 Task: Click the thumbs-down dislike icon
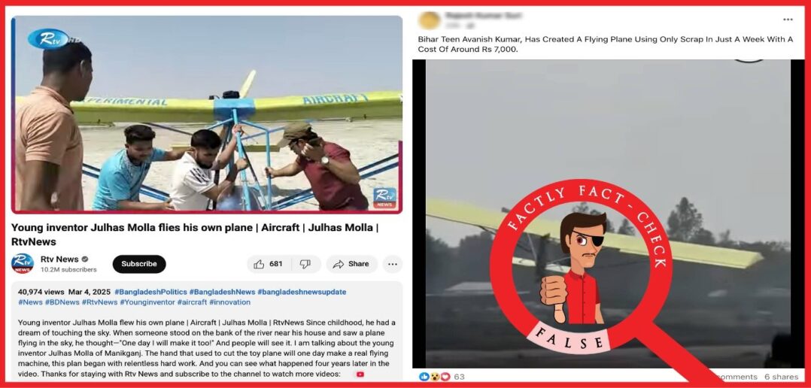tap(305, 264)
